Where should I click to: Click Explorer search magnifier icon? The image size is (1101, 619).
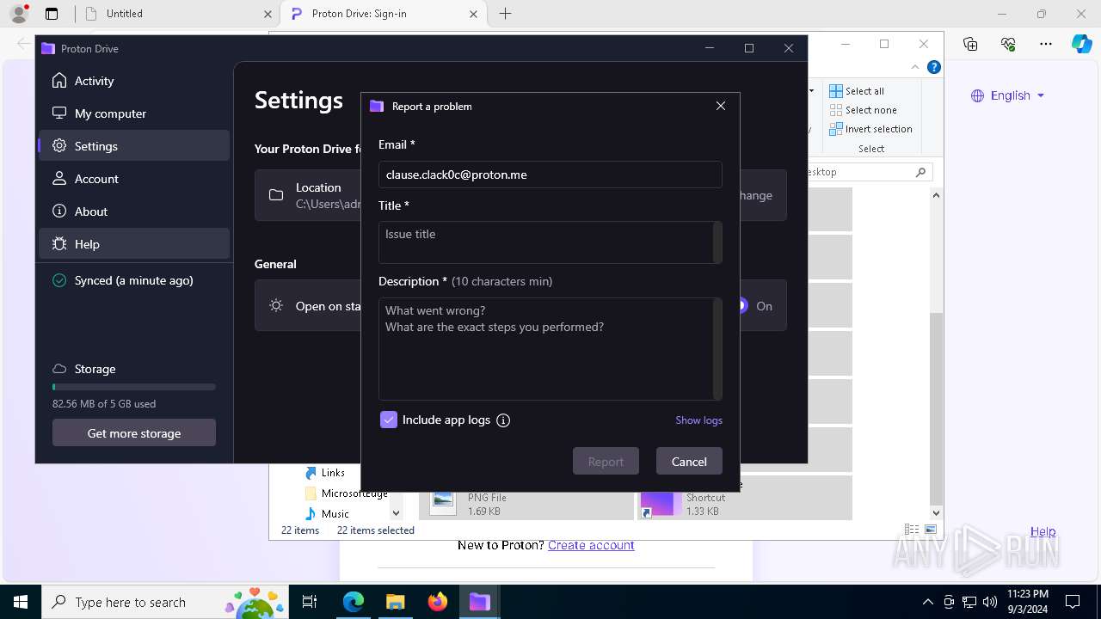coord(920,172)
